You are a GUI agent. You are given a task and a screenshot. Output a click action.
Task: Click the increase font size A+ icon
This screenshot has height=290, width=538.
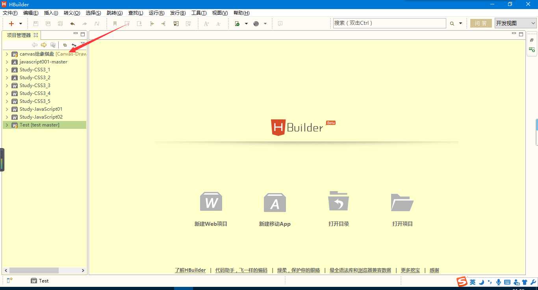coord(206,24)
